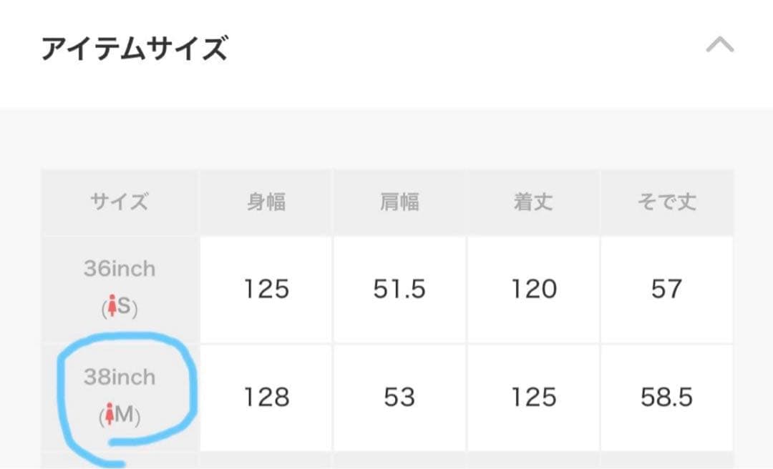Click the red mannequin icon in the circled row
The height and width of the screenshot is (469, 773).
(x=110, y=410)
